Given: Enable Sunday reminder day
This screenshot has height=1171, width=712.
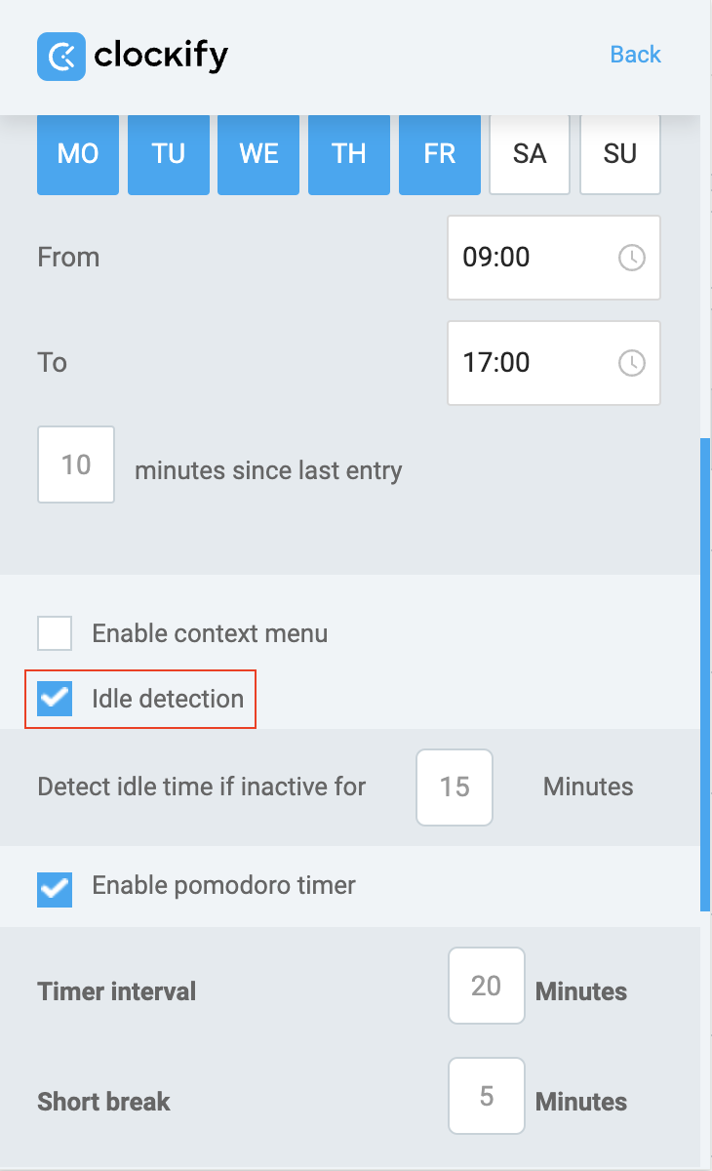Looking at the screenshot, I should click(620, 154).
